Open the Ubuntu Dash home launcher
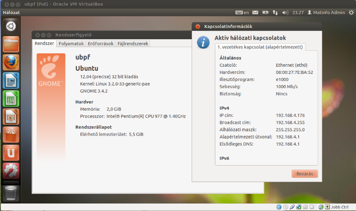The height and width of the screenshot is (211, 356). click(x=11, y=26)
